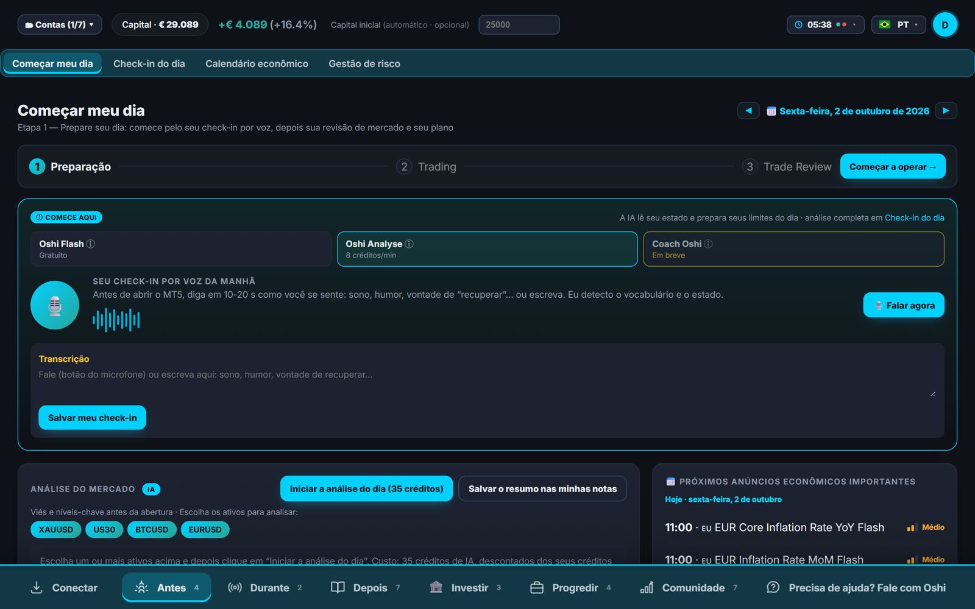Click the Conectar download icon
The height and width of the screenshot is (609, 975).
tap(37, 587)
